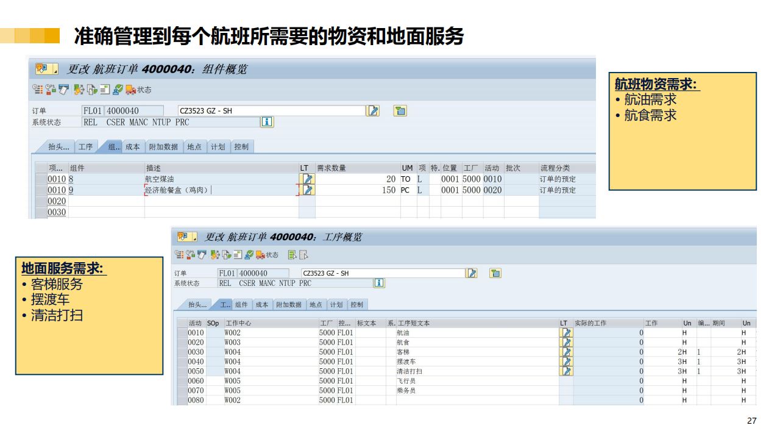The height and width of the screenshot is (439, 780).
Task: Click the system status info icon in 工序概览 window
Action: [x=379, y=283]
